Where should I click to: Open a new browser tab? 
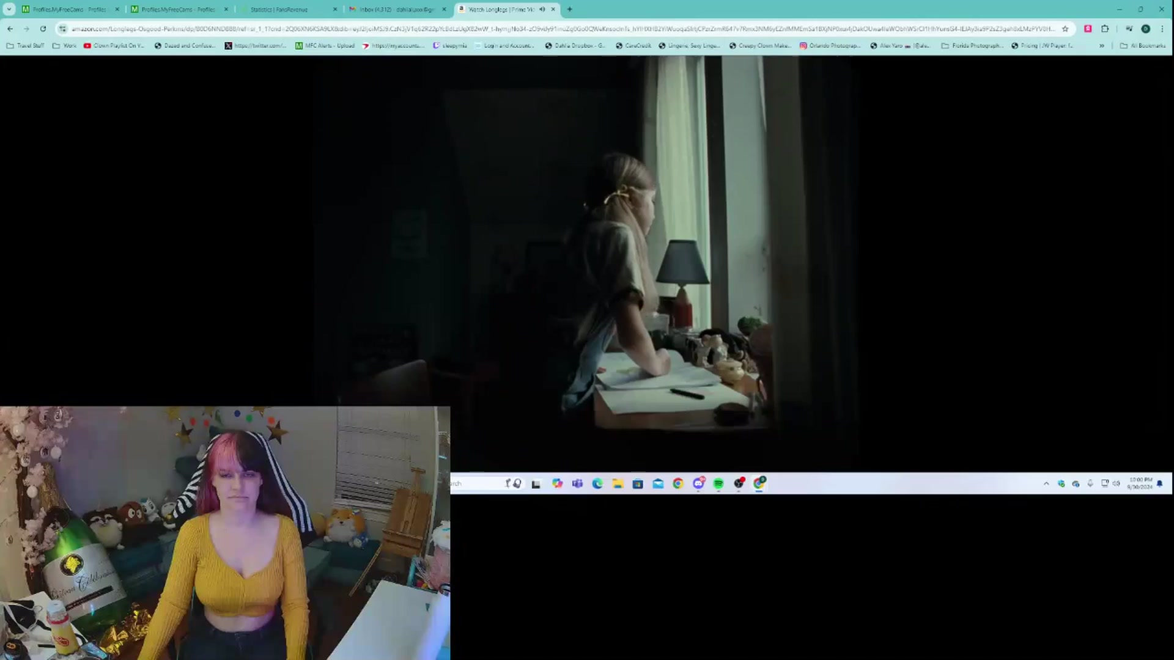point(569,9)
